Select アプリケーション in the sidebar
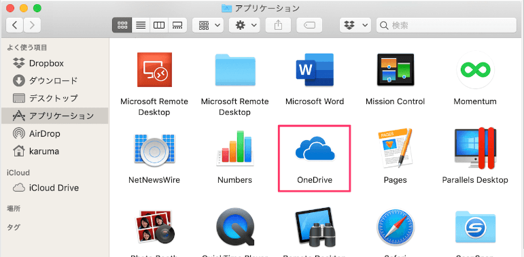Viewport: 524px width, 257px height. pyautogui.click(x=54, y=116)
